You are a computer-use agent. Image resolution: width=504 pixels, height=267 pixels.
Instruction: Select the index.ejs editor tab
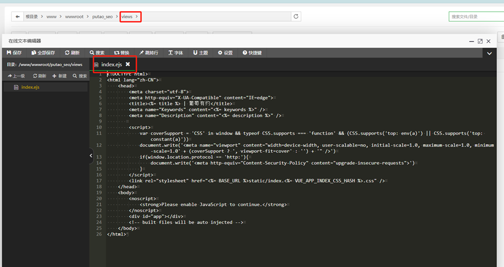[x=111, y=65]
